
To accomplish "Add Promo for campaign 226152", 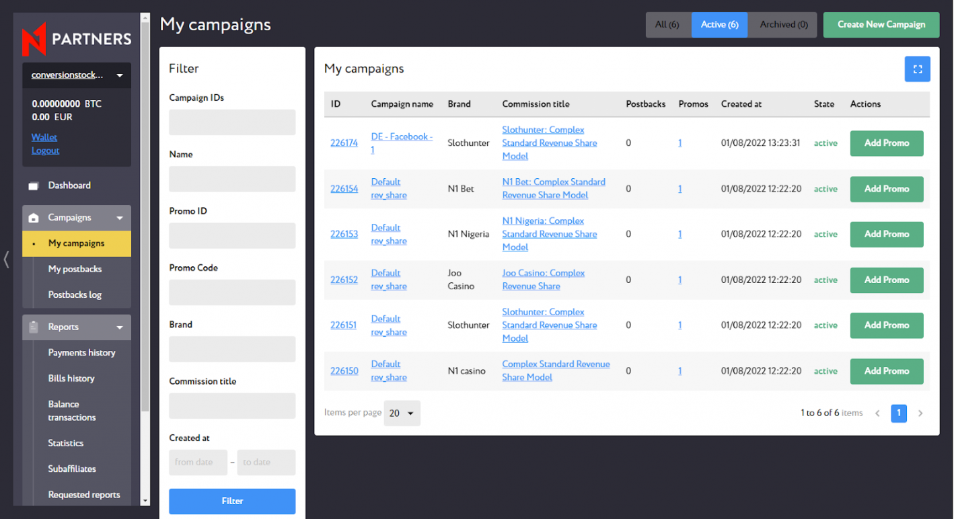I will (887, 280).
